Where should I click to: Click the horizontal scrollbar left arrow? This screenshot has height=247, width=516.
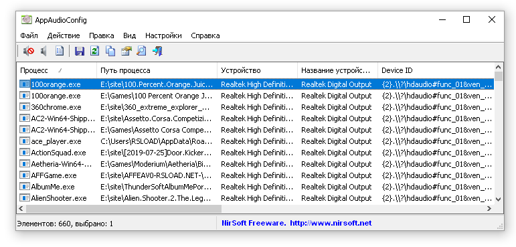tap(21, 208)
